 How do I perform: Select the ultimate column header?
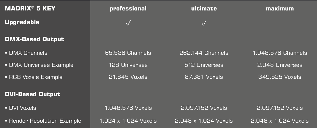point(204,9)
